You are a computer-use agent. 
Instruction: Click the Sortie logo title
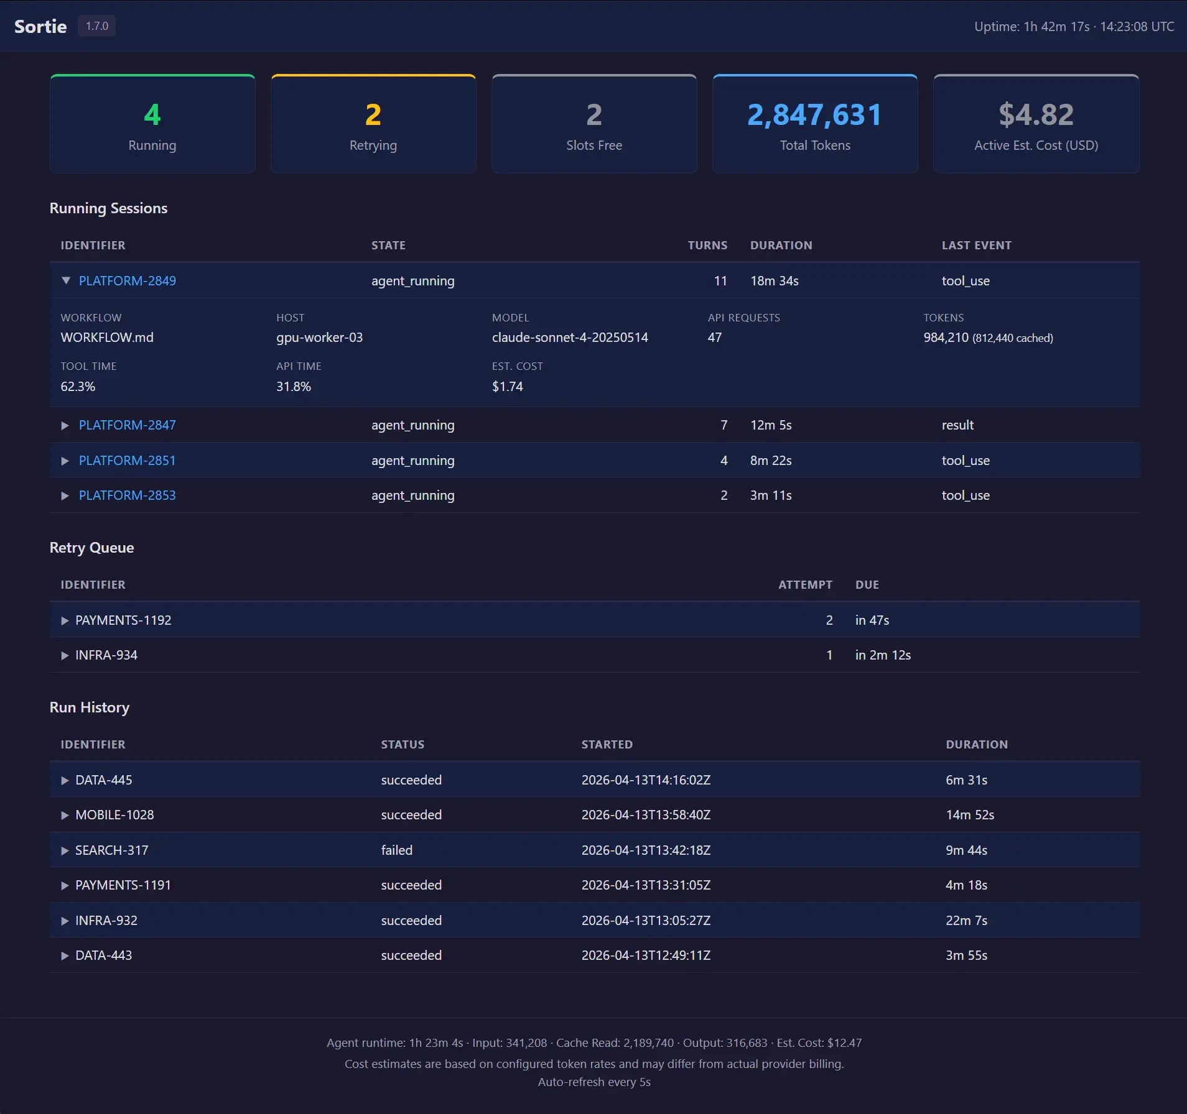click(40, 26)
